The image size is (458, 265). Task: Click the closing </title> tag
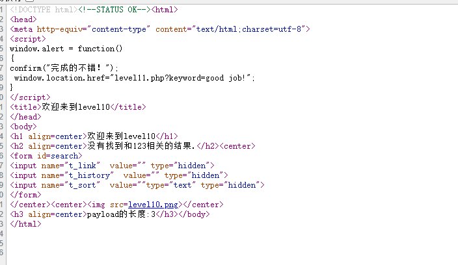(128, 107)
